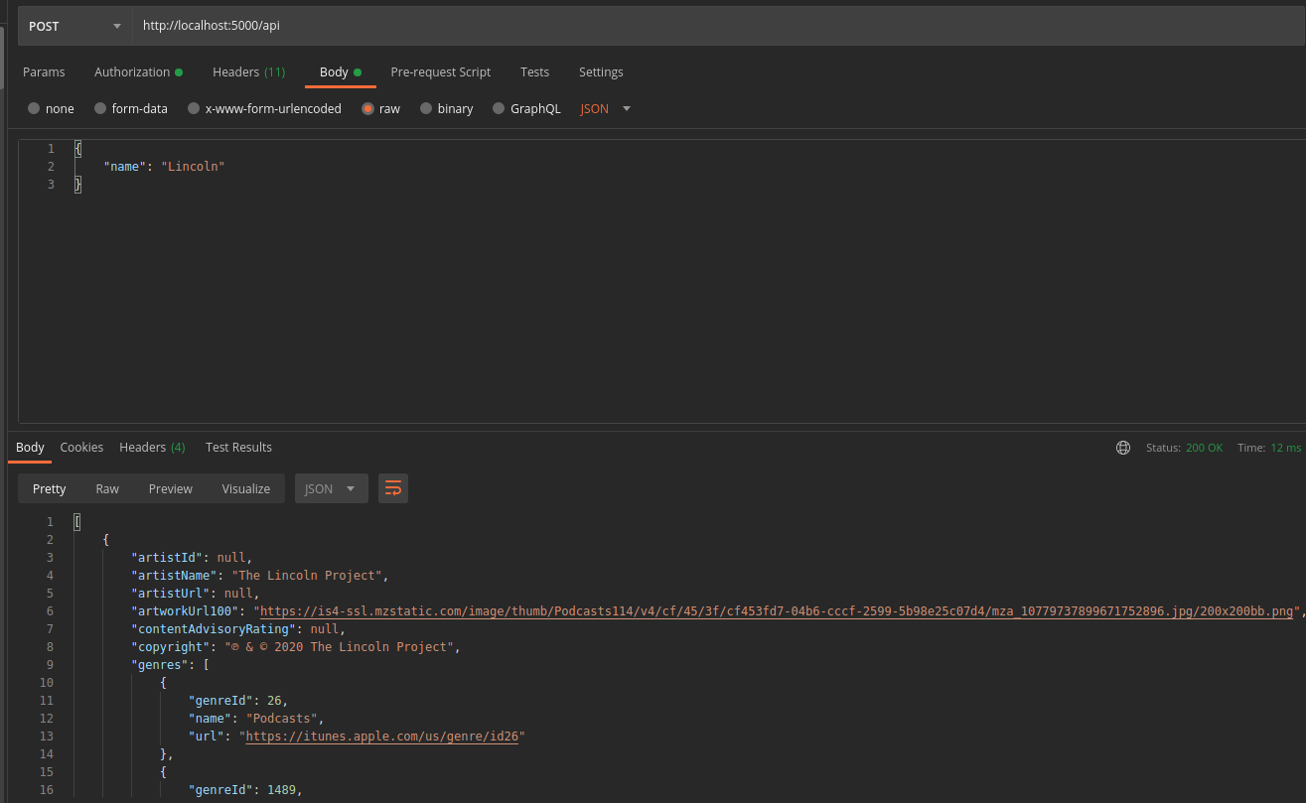Open the request body JSON format dropdown
This screenshot has height=803, width=1306.
[606, 108]
